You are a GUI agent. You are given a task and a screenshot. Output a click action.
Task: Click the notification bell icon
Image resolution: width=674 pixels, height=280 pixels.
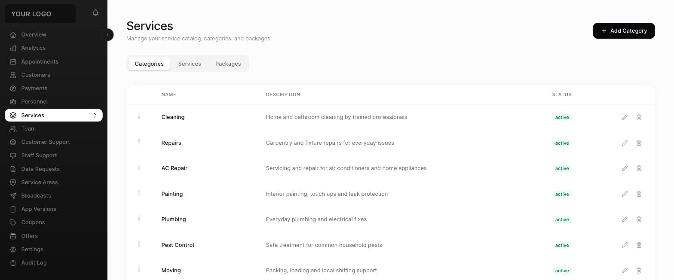[95, 13]
